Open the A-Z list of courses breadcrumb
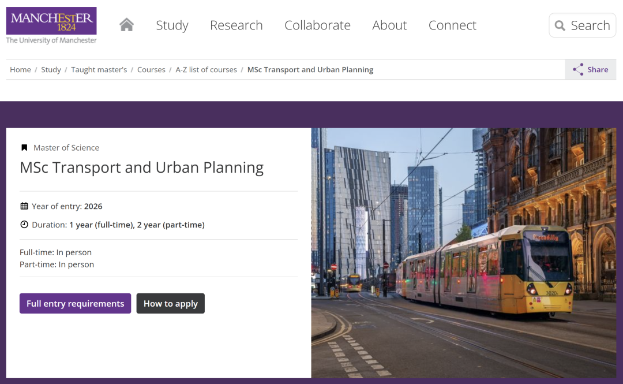 click(x=206, y=70)
